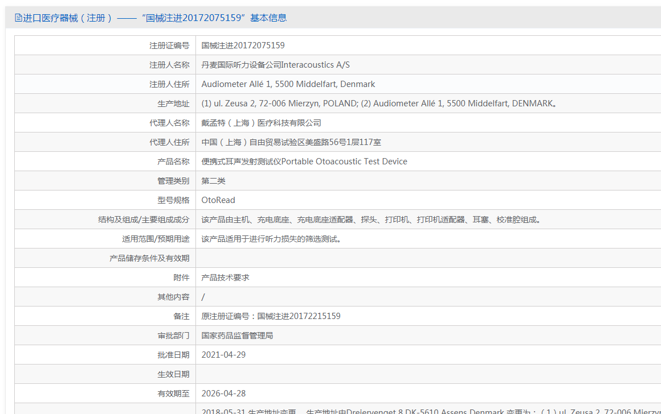The width and height of the screenshot is (661, 414).
Task: Select the 第二类 category value
Action: (213, 181)
